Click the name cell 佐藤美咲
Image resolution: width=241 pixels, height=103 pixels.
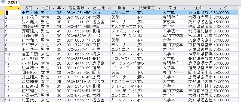30,26
